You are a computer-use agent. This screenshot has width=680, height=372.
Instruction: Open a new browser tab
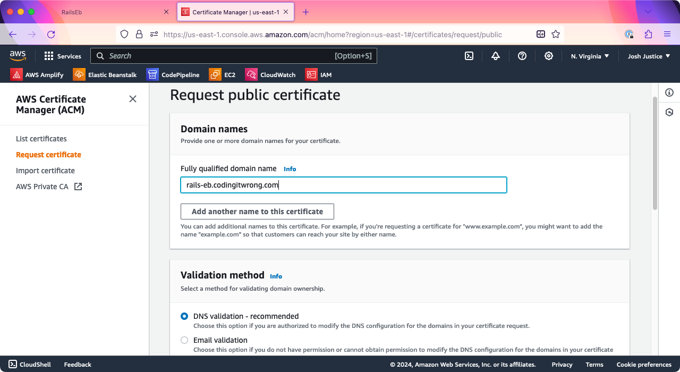coord(305,12)
